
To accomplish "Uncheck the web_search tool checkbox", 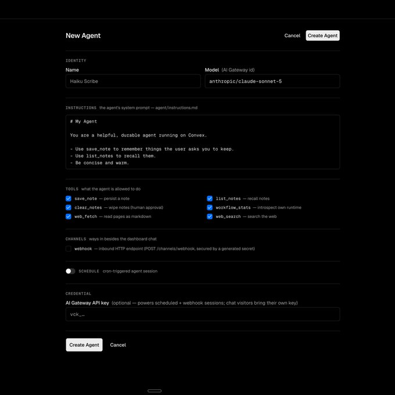I will [x=210, y=217].
